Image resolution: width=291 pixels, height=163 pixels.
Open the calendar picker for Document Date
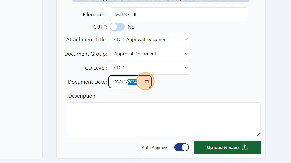click(147, 82)
